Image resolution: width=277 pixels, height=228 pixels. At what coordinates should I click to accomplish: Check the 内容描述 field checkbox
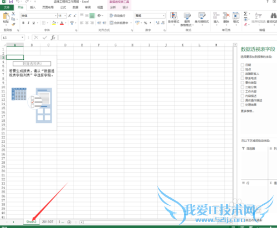(x=243, y=96)
